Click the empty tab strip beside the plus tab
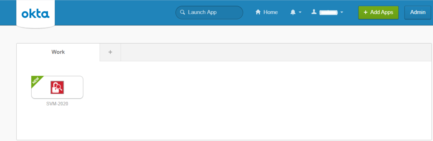The image size is (433, 141). tap(276, 52)
